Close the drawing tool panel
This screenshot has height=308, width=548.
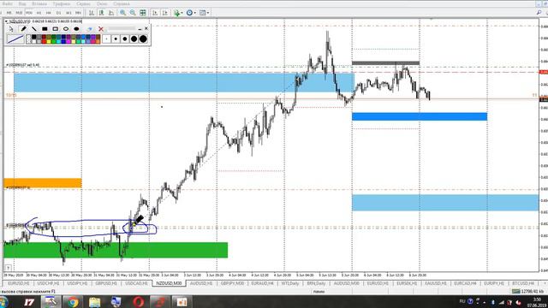pyautogui.click(x=146, y=28)
